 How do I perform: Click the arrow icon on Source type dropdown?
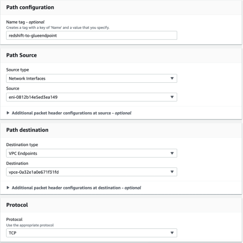(172, 78)
